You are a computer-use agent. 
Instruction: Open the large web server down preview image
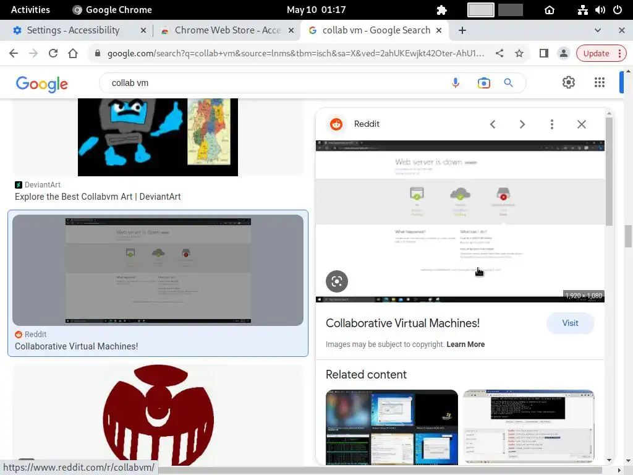[x=460, y=221]
